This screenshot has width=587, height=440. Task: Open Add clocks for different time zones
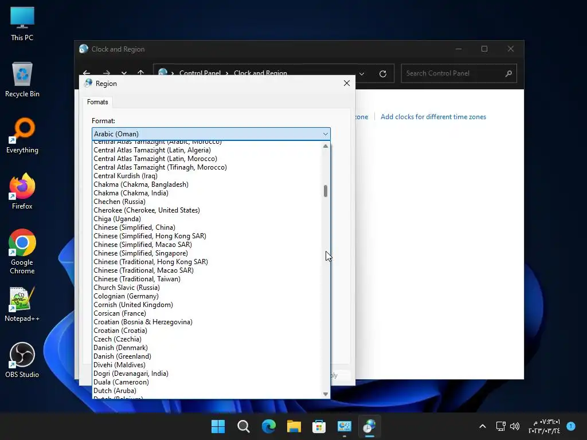pyautogui.click(x=433, y=117)
